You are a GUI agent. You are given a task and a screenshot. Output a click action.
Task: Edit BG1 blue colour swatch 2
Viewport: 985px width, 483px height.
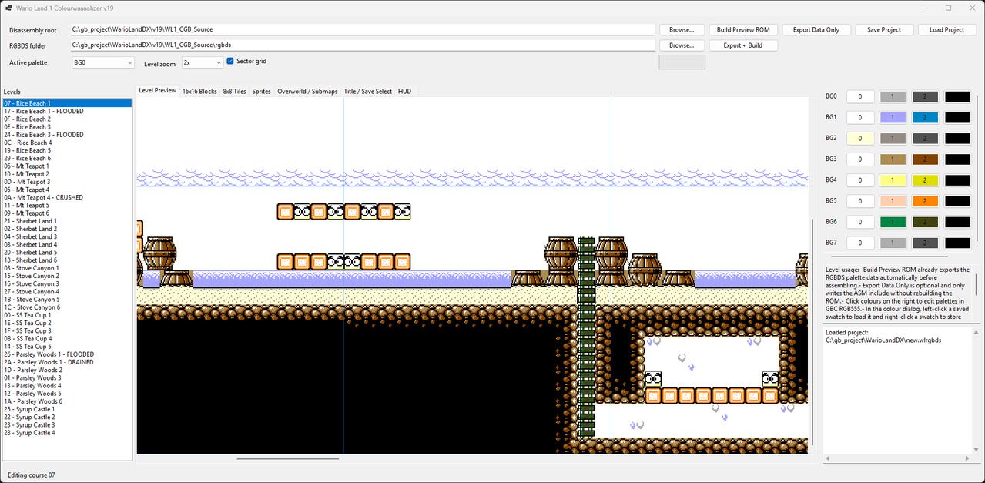pyautogui.click(x=925, y=118)
